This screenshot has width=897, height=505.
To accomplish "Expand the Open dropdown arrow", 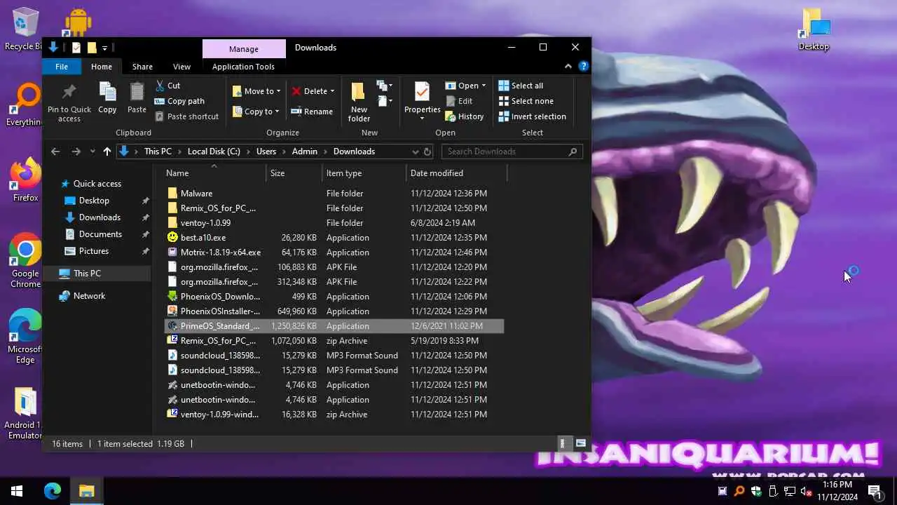I will 484,86.
